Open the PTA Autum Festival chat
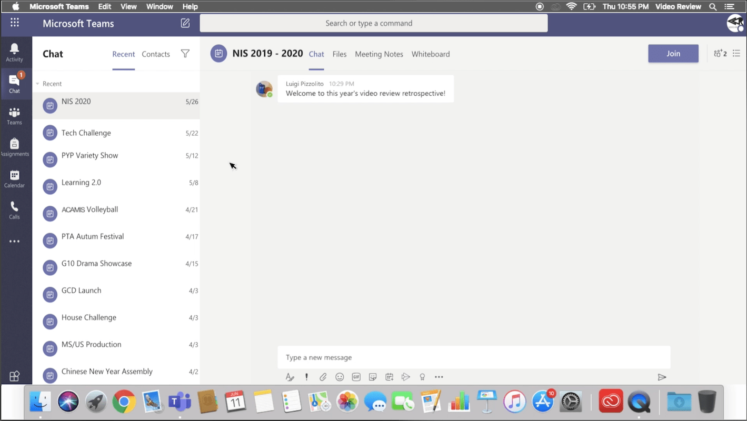Image resolution: width=747 pixels, height=421 pixels. pos(116,240)
